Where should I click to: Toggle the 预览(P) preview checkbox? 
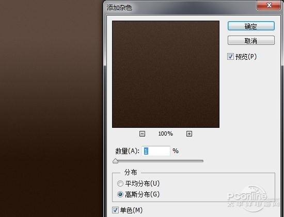(230, 56)
